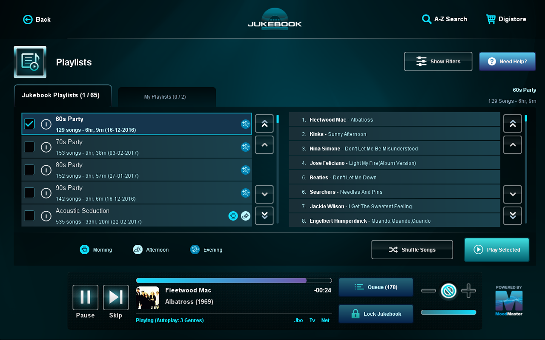Move down one in song list
The height and width of the screenshot is (340, 545).
[513, 194]
